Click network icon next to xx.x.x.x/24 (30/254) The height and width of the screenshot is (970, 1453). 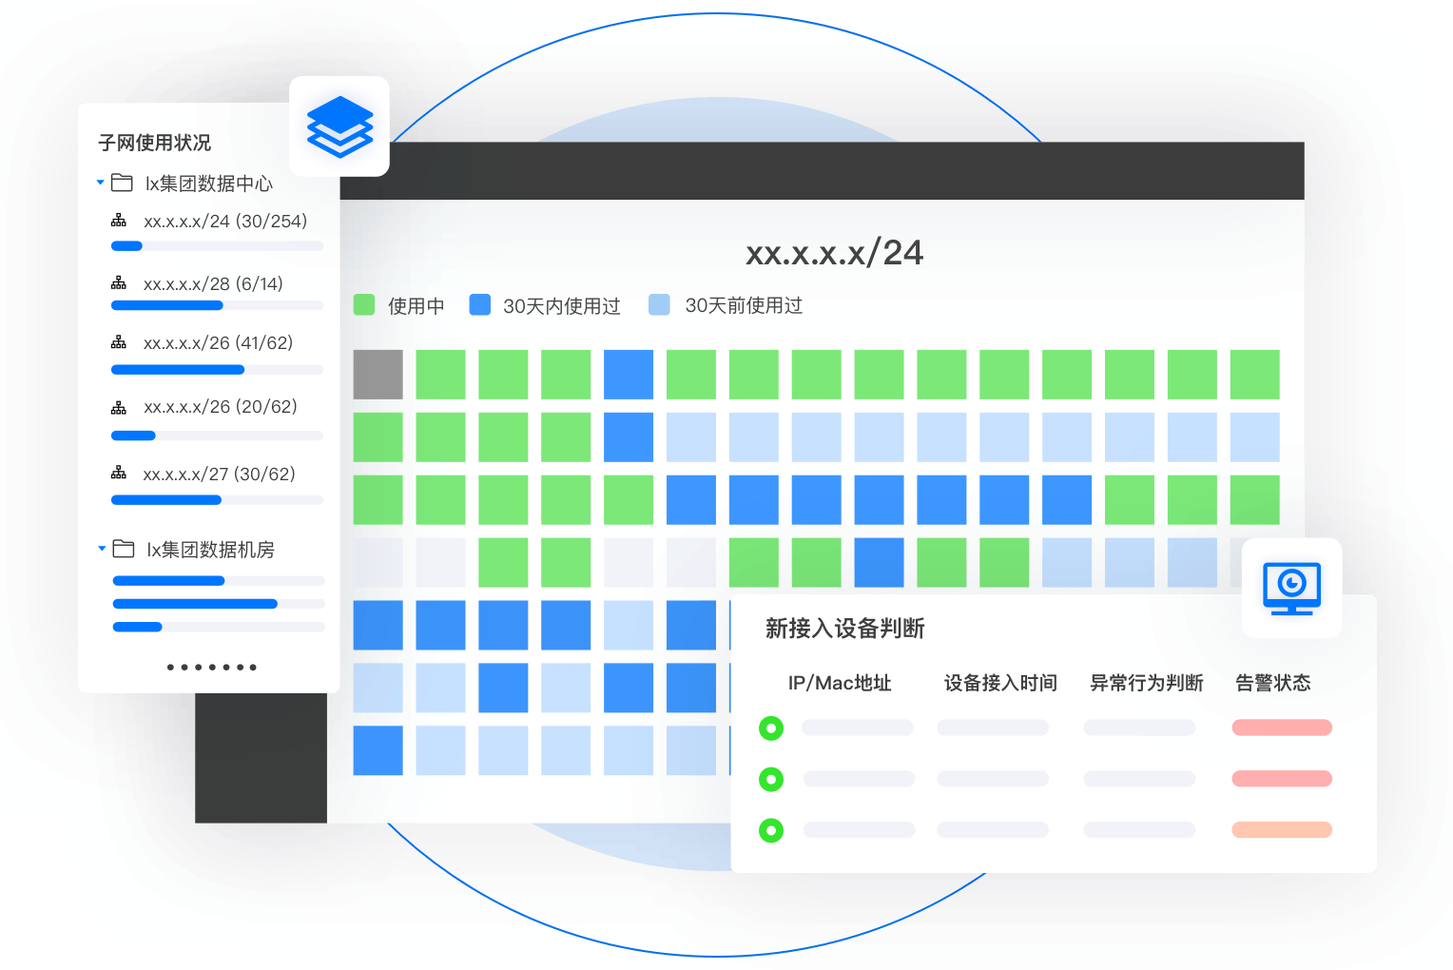(119, 221)
